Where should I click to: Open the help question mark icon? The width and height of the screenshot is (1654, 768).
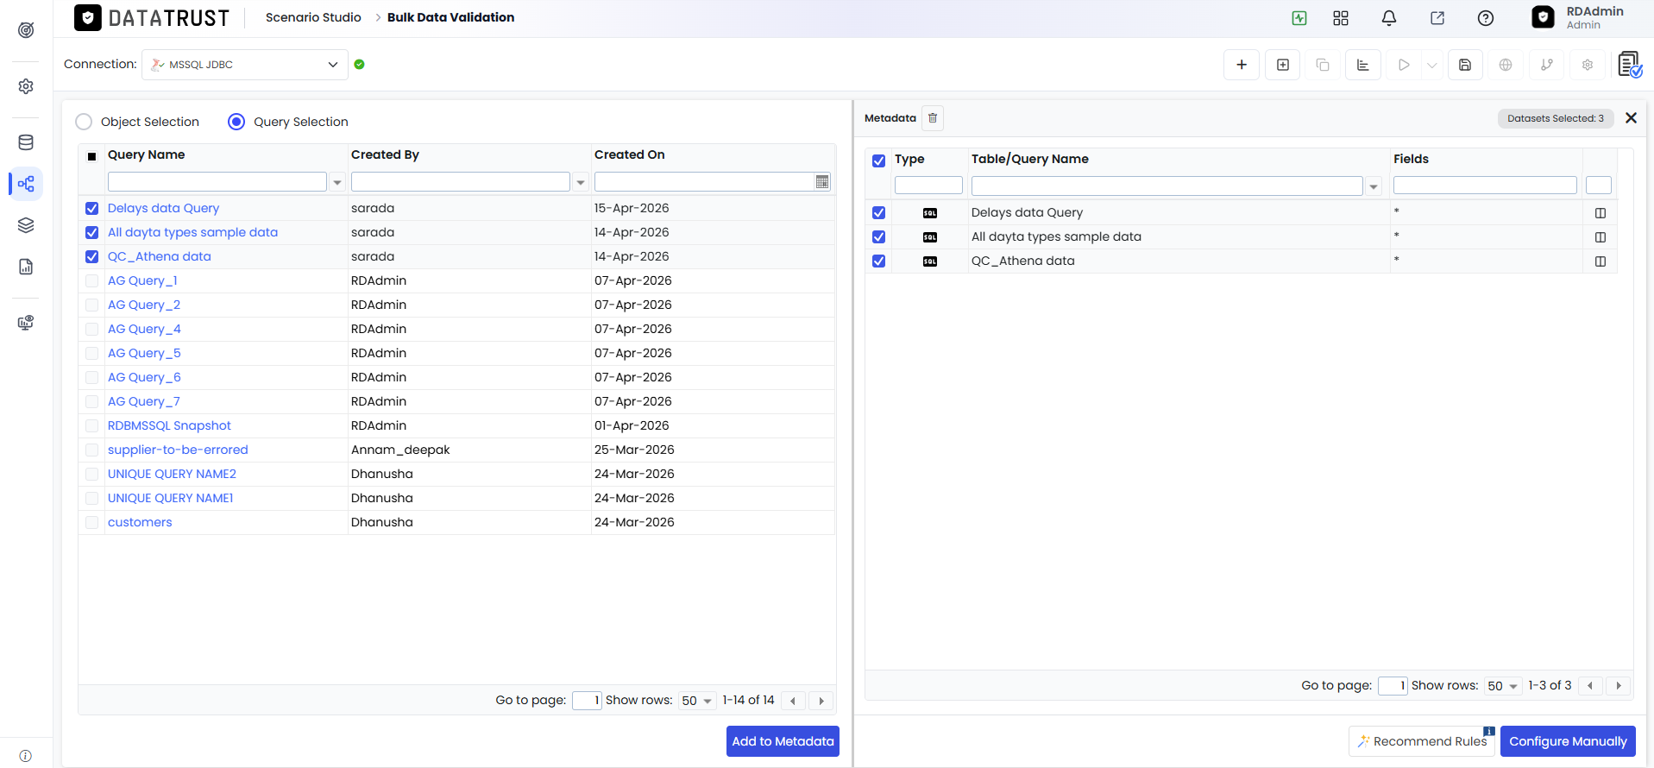[1486, 18]
